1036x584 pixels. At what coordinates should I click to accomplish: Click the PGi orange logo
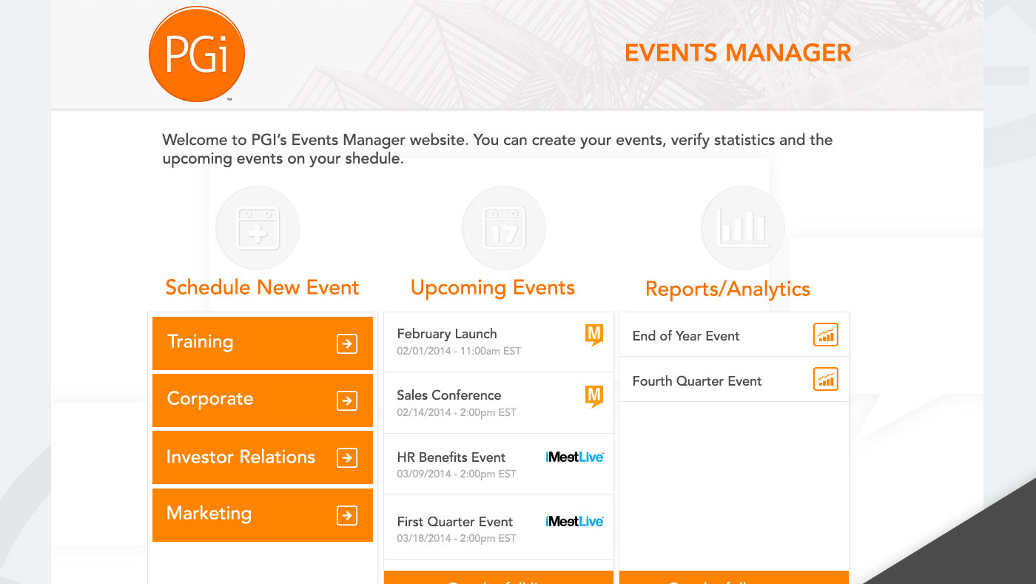coord(197,54)
